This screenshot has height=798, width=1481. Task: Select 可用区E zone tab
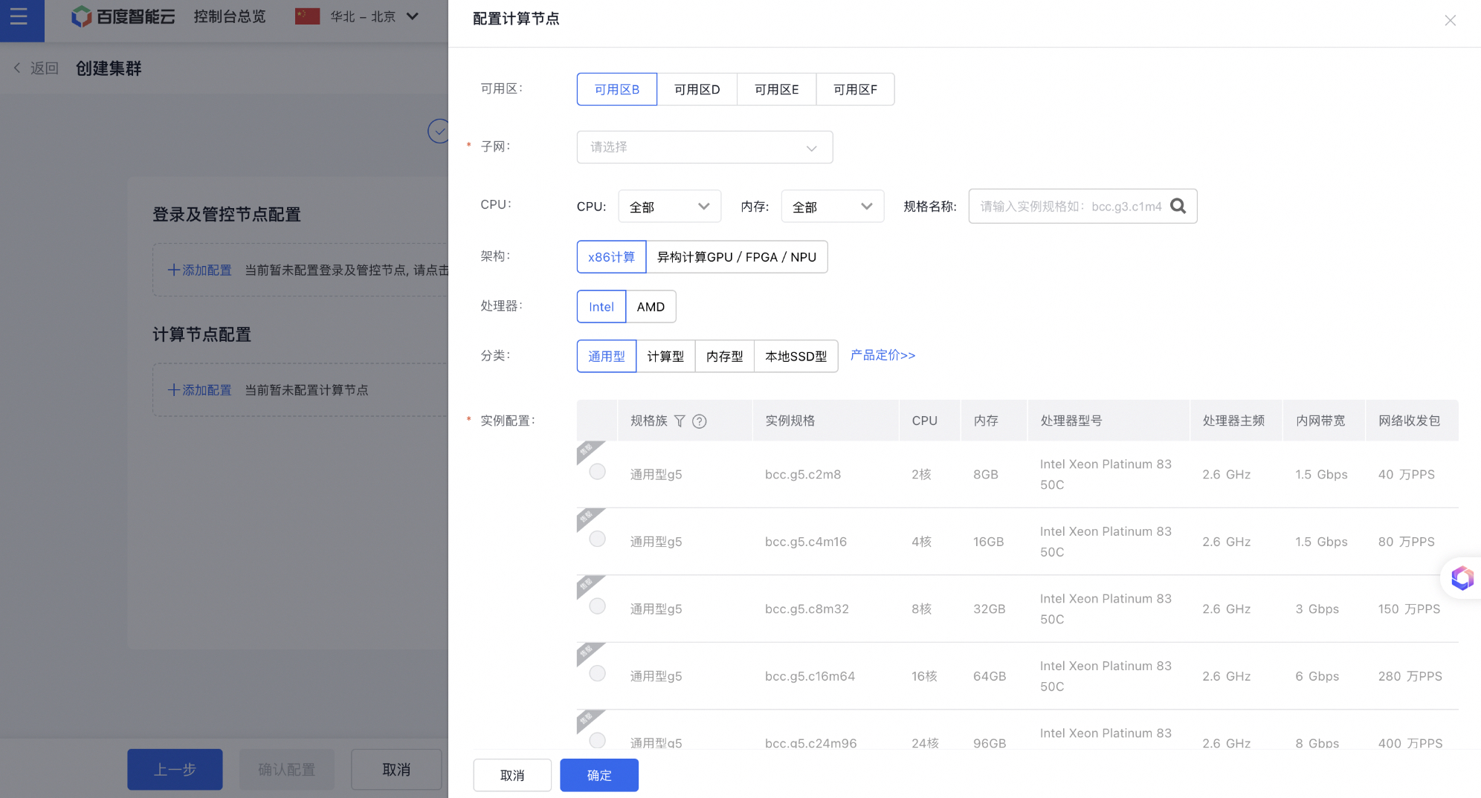point(776,89)
